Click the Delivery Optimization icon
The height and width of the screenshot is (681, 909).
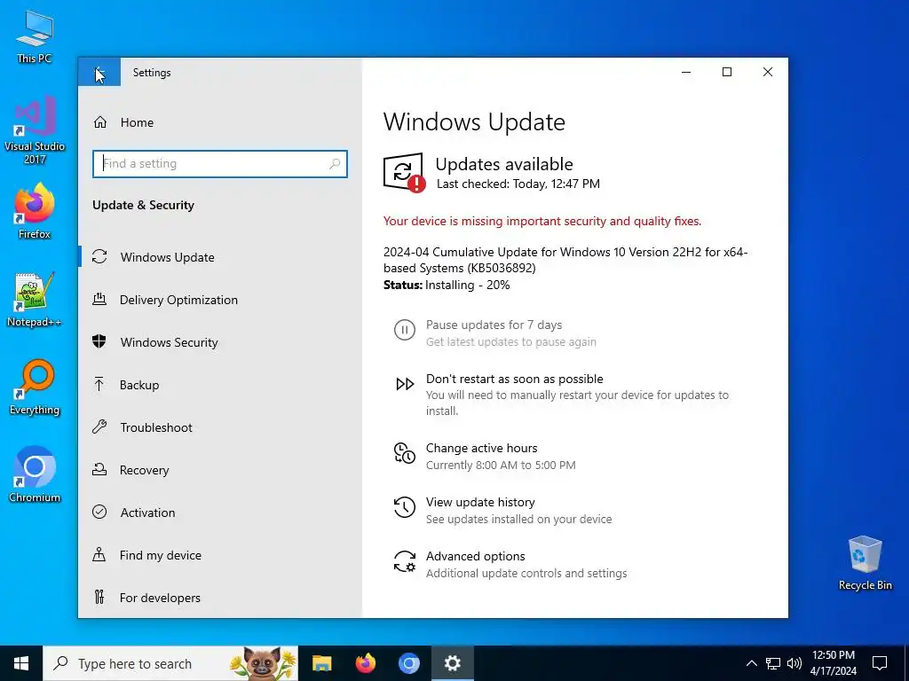click(99, 300)
